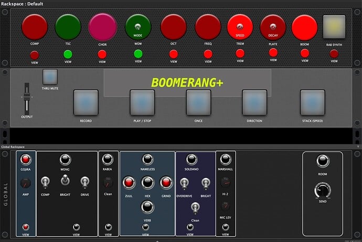This screenshot has width=362, height=242.
Task: Click the Global Rackspace header label
Action: tap(13, 147)
